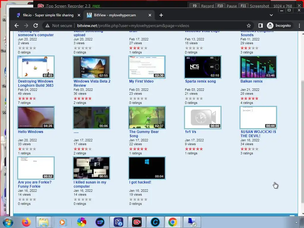The height and width of the screenshot is (228, 304).
Task: Open the remote desktop computer taskbar icon
Action: click(x=192, y=222)
